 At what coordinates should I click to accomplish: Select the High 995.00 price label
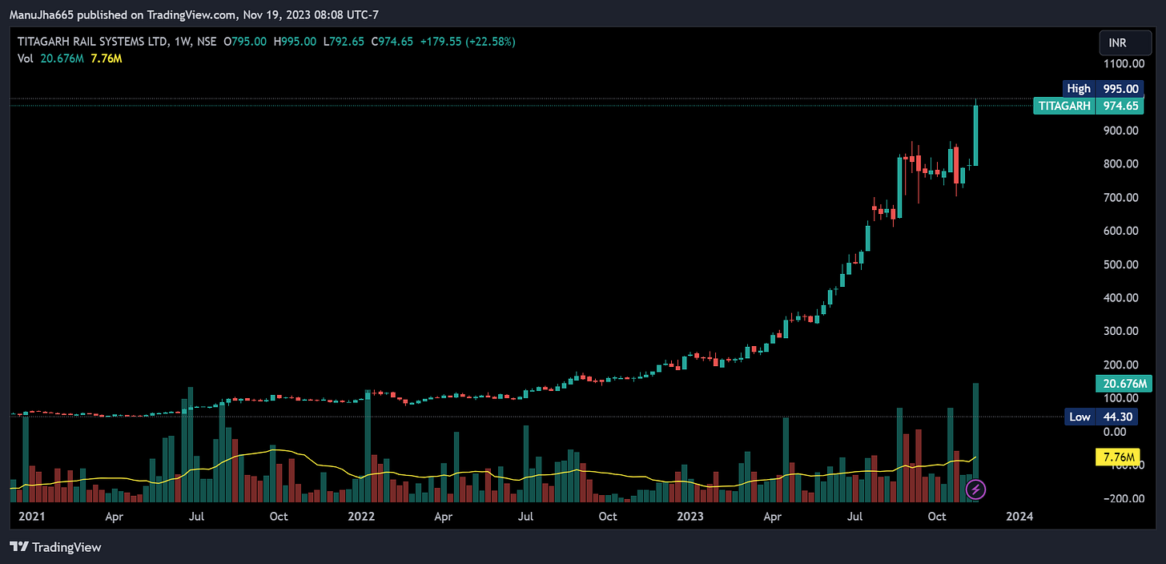coord(1102,89)
